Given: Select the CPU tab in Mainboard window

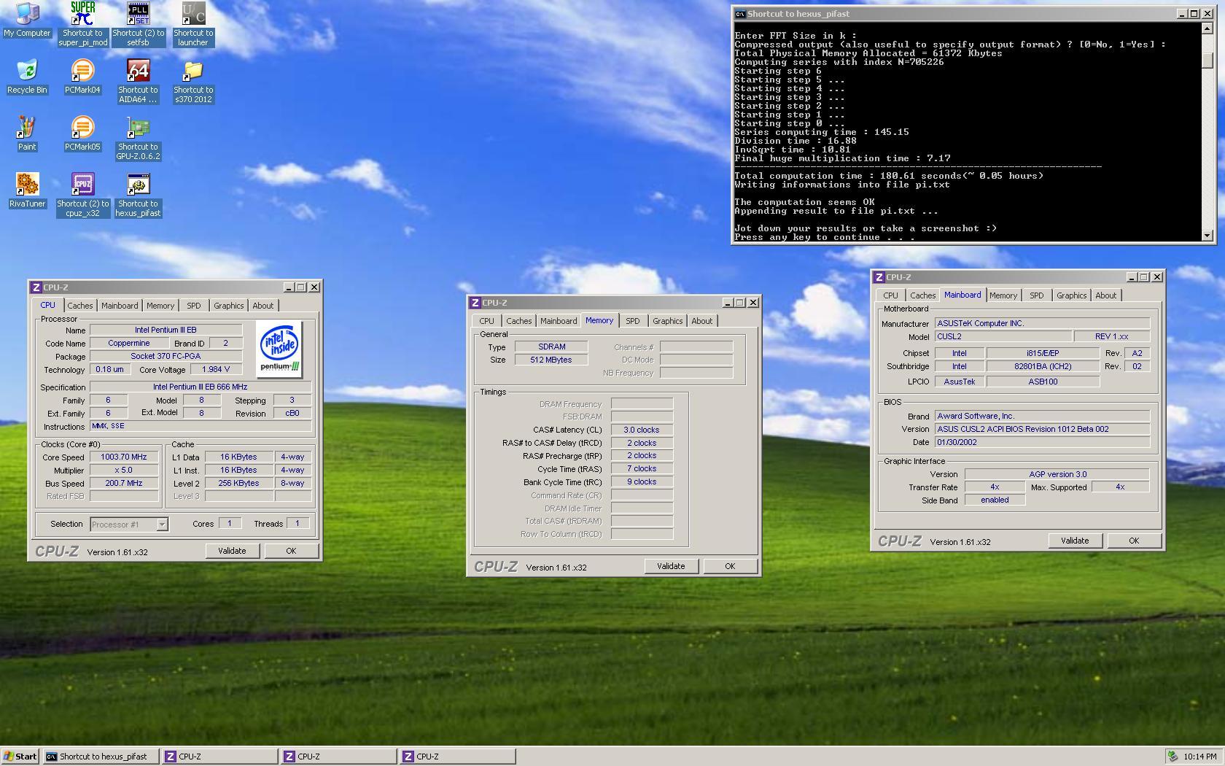Looking at the screenshot, I should tap(890, 295).
